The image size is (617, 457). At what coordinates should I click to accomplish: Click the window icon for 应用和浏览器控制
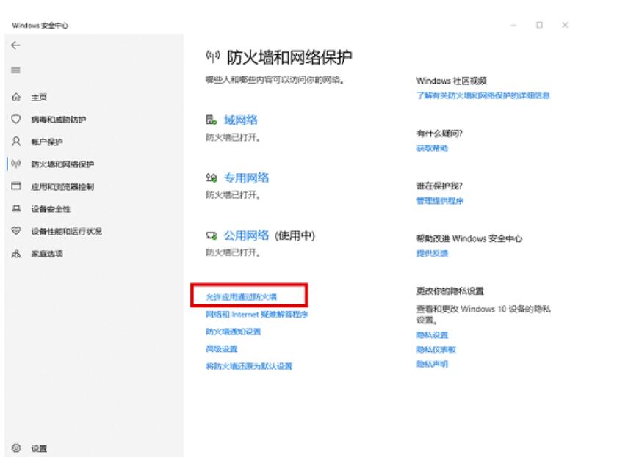[x=15, y=186]
